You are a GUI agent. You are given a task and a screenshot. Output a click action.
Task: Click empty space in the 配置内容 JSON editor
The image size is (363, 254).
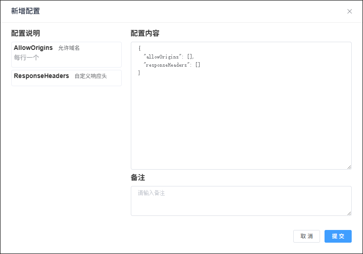(241, 122)
